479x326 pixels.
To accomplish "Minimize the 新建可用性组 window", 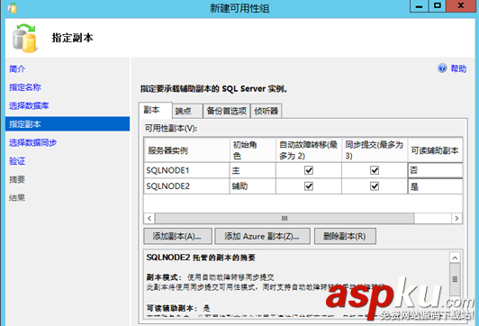I will 420,6.
